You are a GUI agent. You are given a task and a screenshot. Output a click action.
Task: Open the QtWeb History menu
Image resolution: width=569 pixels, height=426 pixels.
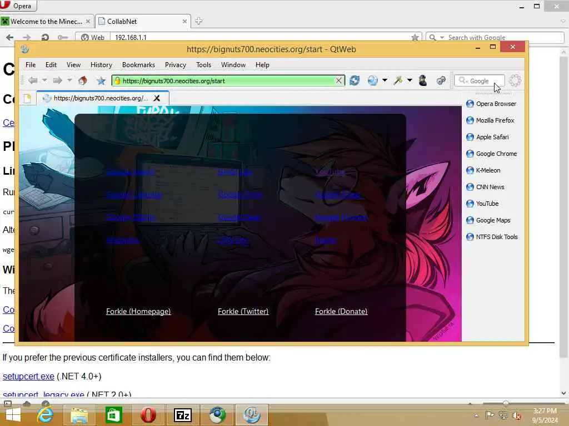[101, 65]
